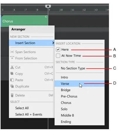Click the Now Time playhead handle

point(48,6)
